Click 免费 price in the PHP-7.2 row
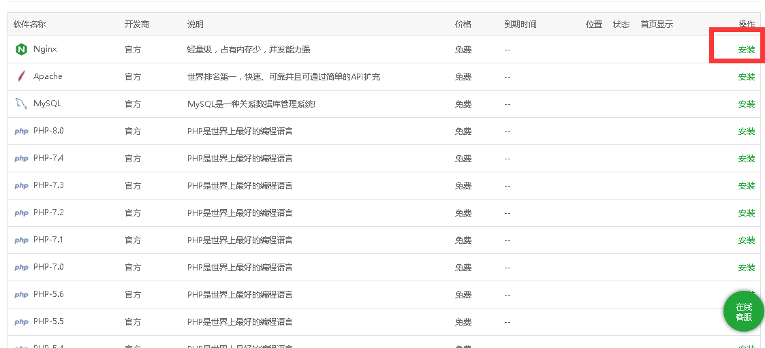765x348 pixels. click(463, 213)
